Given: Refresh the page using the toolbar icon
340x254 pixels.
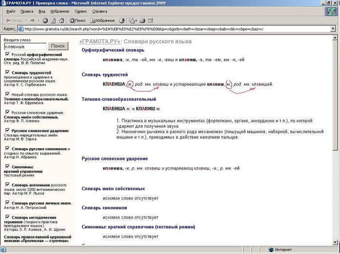Looking at the screenshot, I should pos(53,20).
